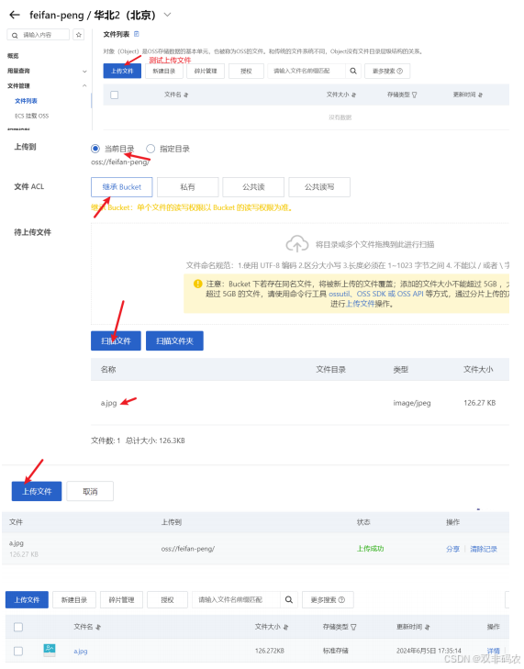Viewport: 524px width, 669px height.
Task: Click 碎片管理 in the empty 没有数据 list toolbar
Action: pos(206,71)
